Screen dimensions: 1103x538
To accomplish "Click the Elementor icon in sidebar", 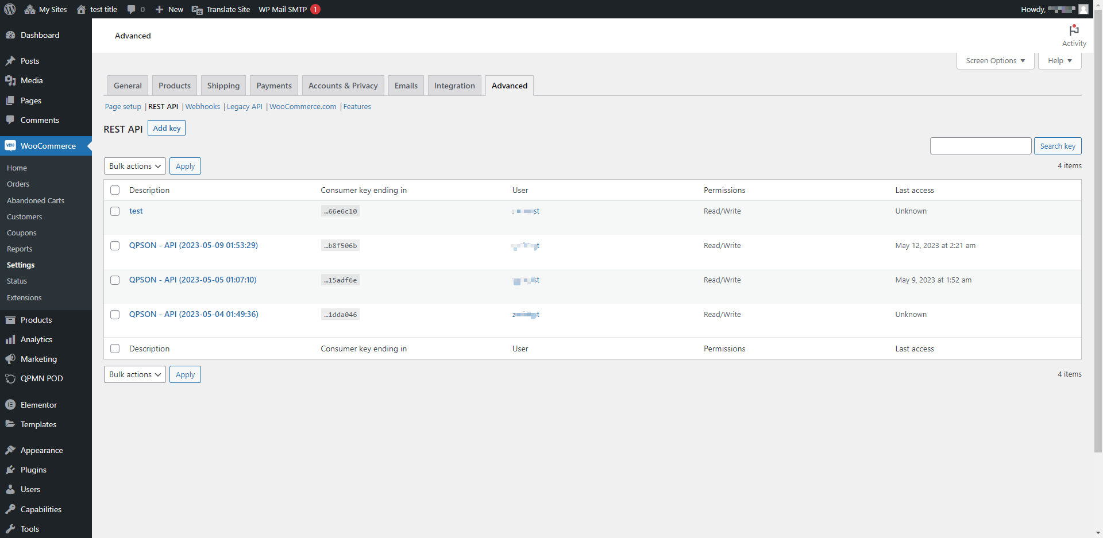I will pyautogui.click(x=10, y=405).
